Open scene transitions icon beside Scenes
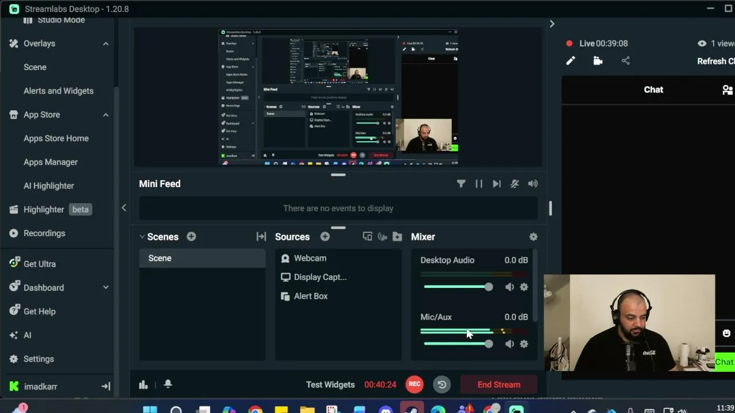735x413 pixels. click(261, 236)
